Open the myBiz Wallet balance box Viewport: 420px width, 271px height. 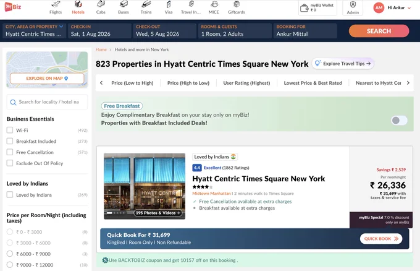coord(317,7)
